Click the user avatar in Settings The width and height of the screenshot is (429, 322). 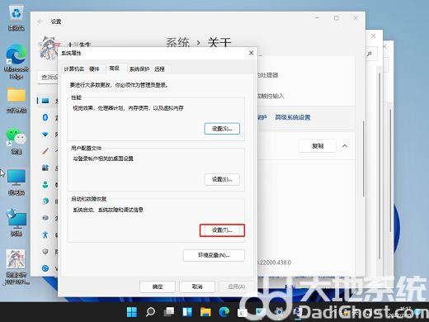pyautogui.click(x=49, y=47)
